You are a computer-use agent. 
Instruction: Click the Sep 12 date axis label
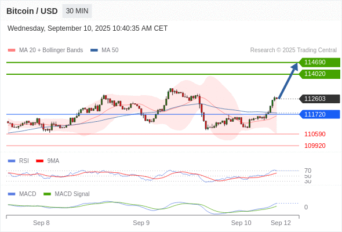(281, 223)
